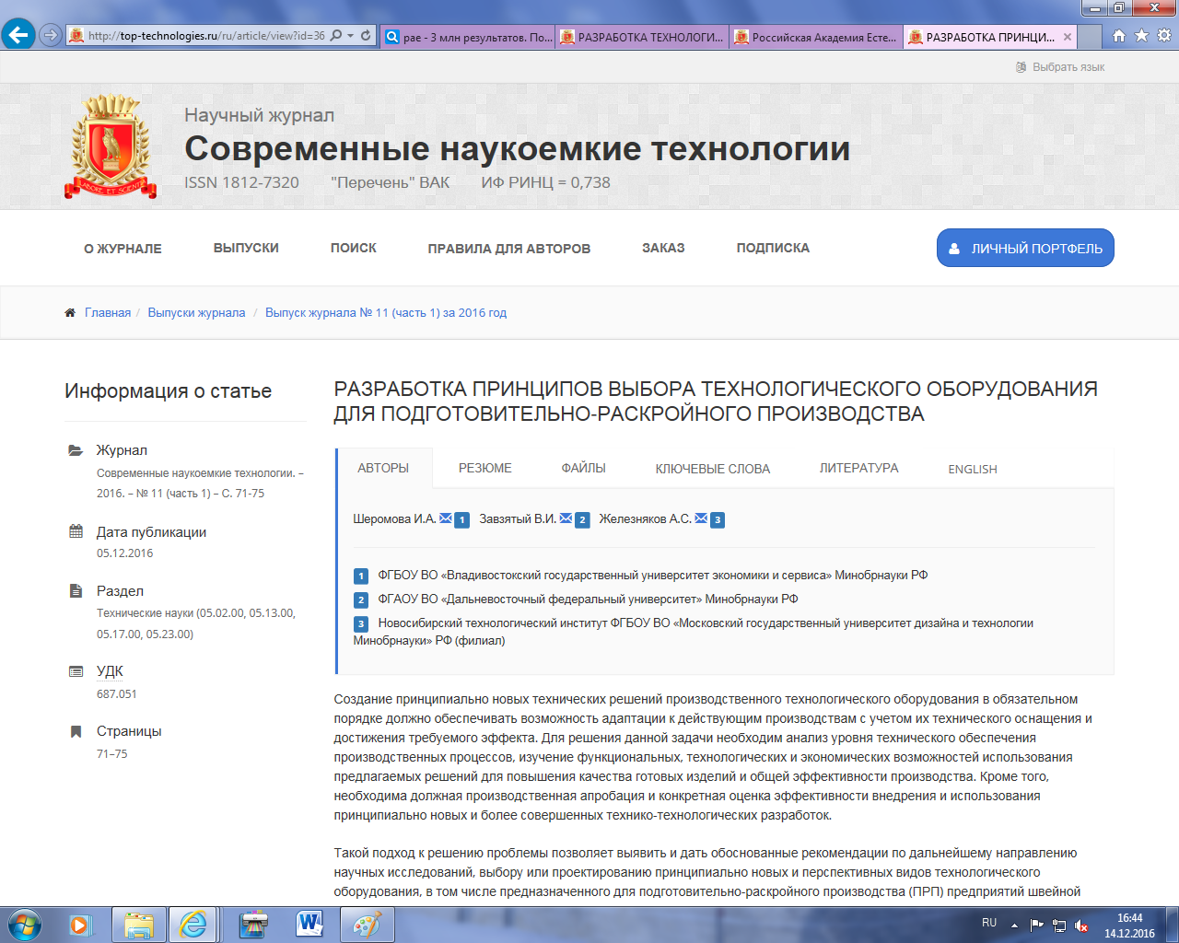Click the browser Back arrow button
1179x943 pixels.
tap(18, 36)
